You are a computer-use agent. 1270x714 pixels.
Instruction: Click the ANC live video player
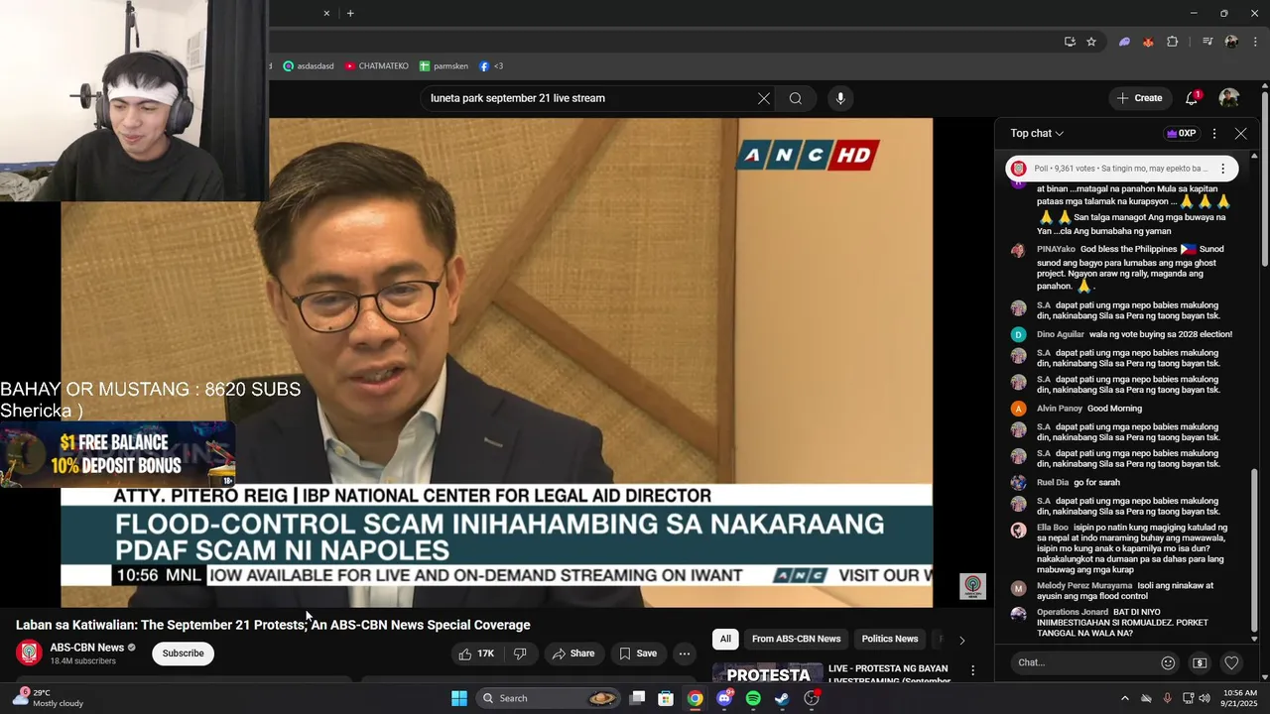pos(496,362)
